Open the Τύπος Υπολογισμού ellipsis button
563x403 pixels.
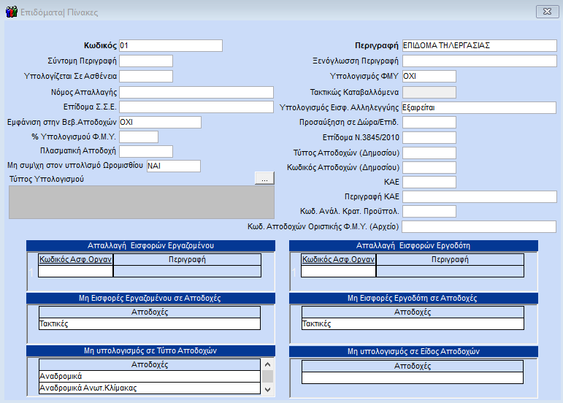click(264, 178)
